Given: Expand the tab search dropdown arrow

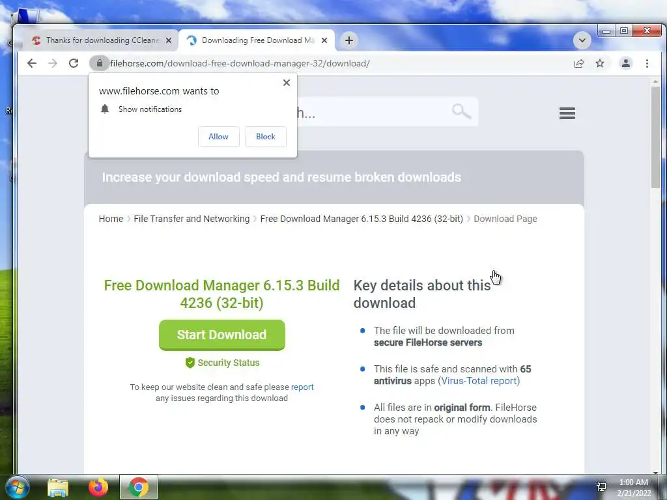Looking at the screenshot, I should (582, 40).
